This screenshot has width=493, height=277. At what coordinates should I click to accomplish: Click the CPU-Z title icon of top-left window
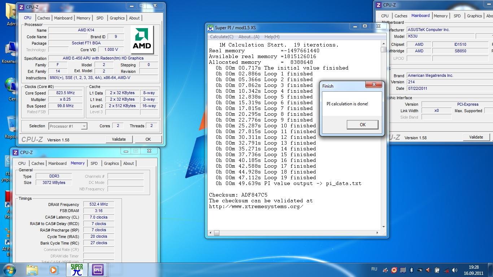(x=21, y=7)
